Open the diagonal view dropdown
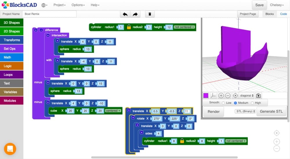290x159 pixels. pos(247,95)
